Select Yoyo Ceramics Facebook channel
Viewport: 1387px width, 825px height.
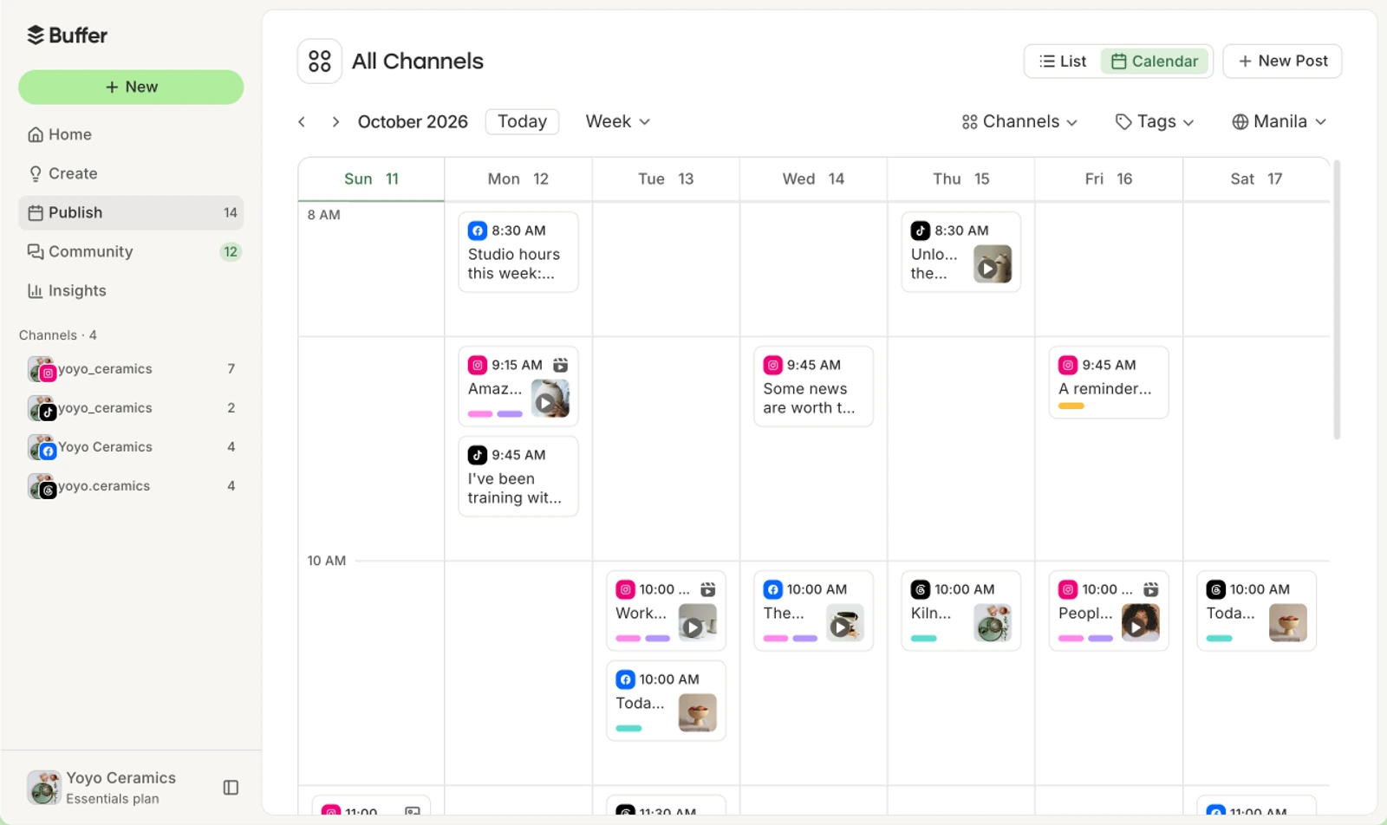[131, 447]
